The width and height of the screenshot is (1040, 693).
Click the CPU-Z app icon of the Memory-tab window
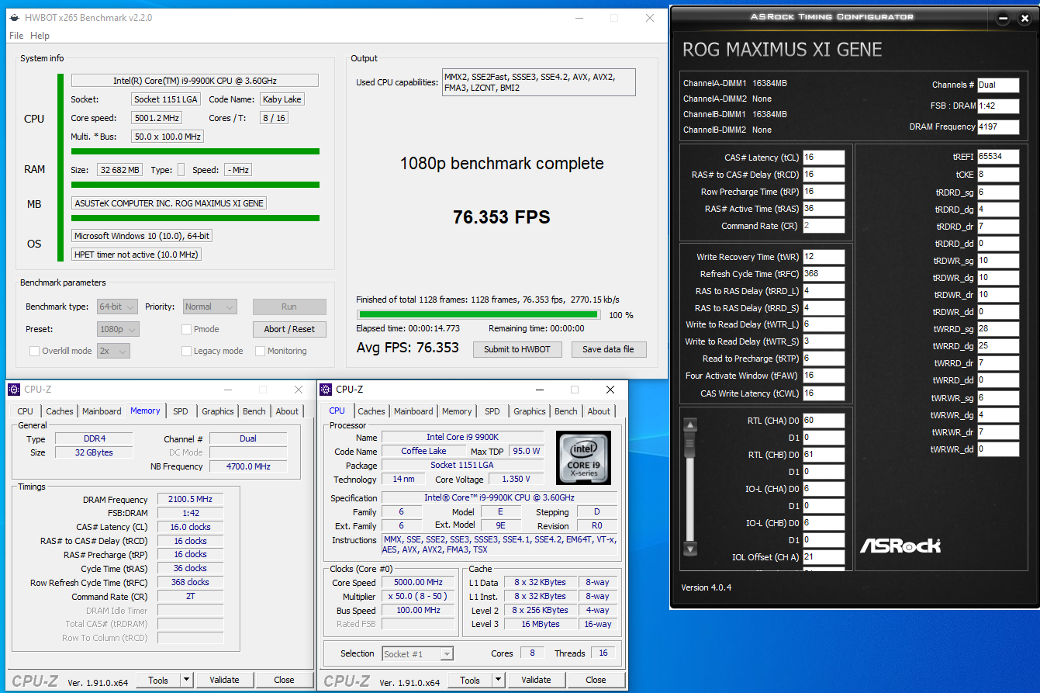tap(16, 390)
